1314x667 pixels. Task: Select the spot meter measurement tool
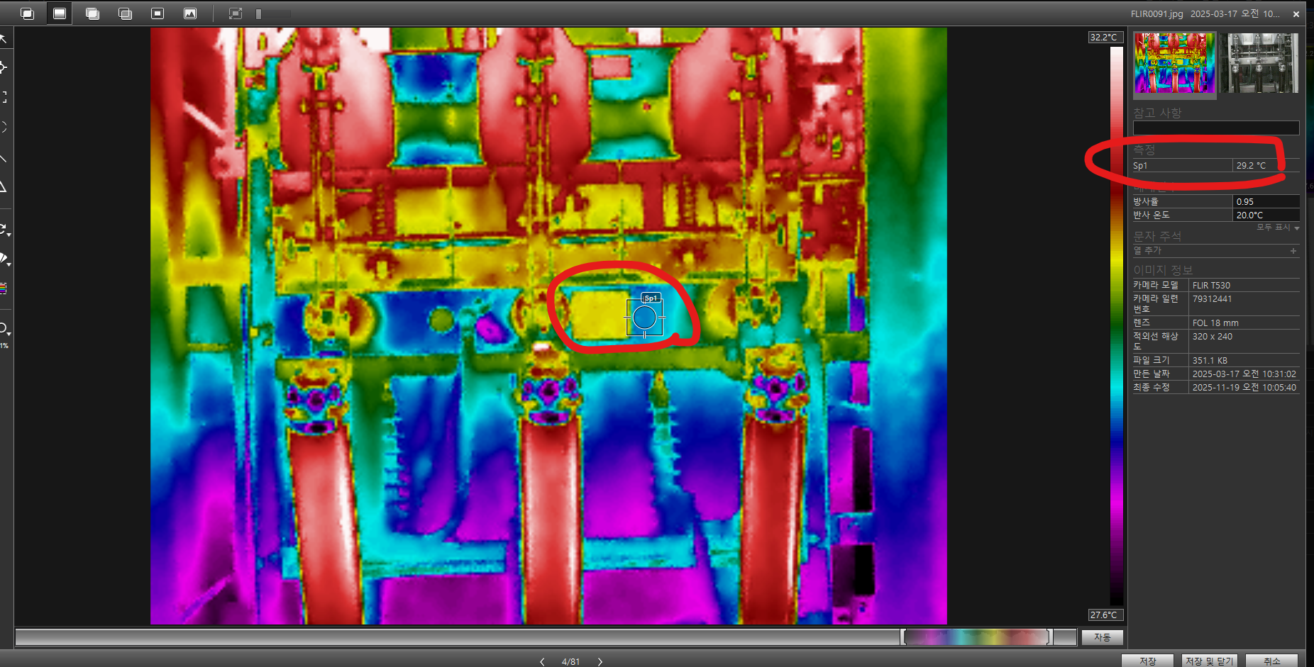point(4,67)
